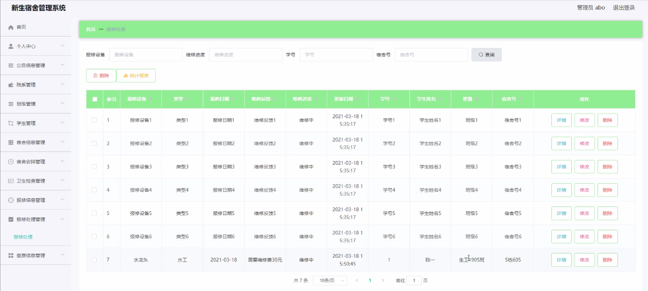Click 退出登录 to log out
The height and width of the screenshot is (291, 648).
pos(624,8)
